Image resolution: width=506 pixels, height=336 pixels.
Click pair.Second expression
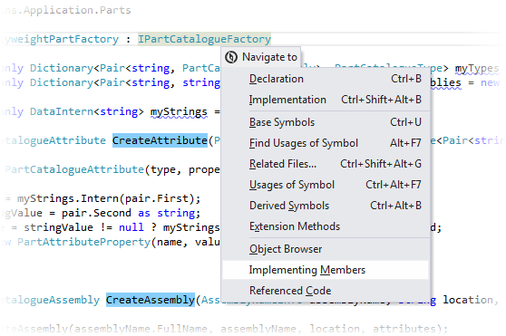(x=96, y=213)
